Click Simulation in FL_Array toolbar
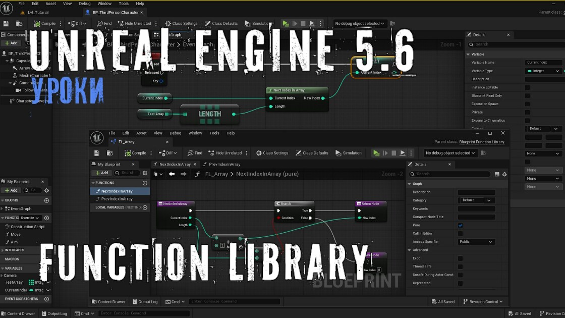565x318 pixels. (x=349, y=153)
